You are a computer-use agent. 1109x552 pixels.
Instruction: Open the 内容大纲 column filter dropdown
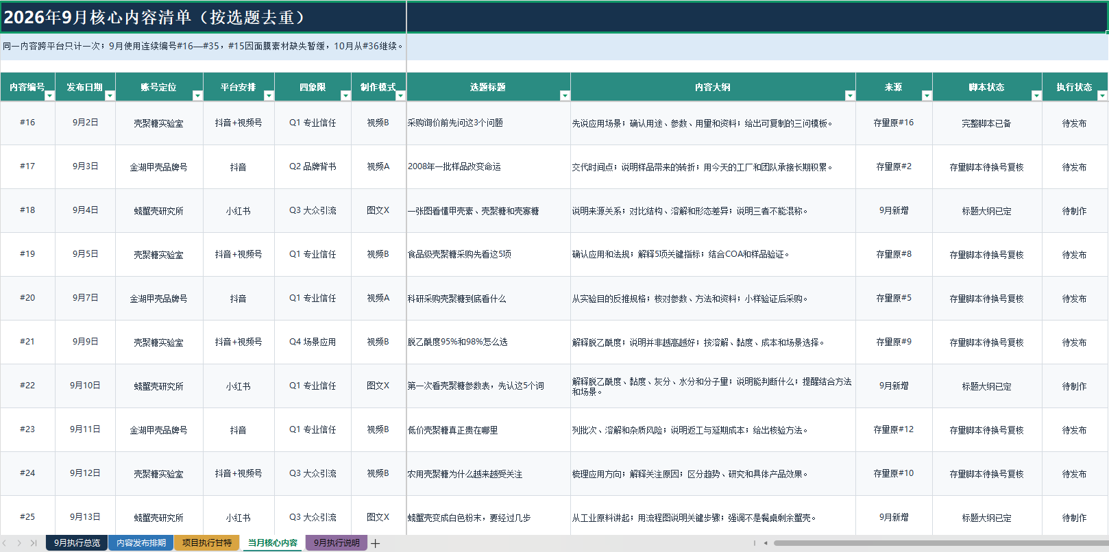[850, 96]
